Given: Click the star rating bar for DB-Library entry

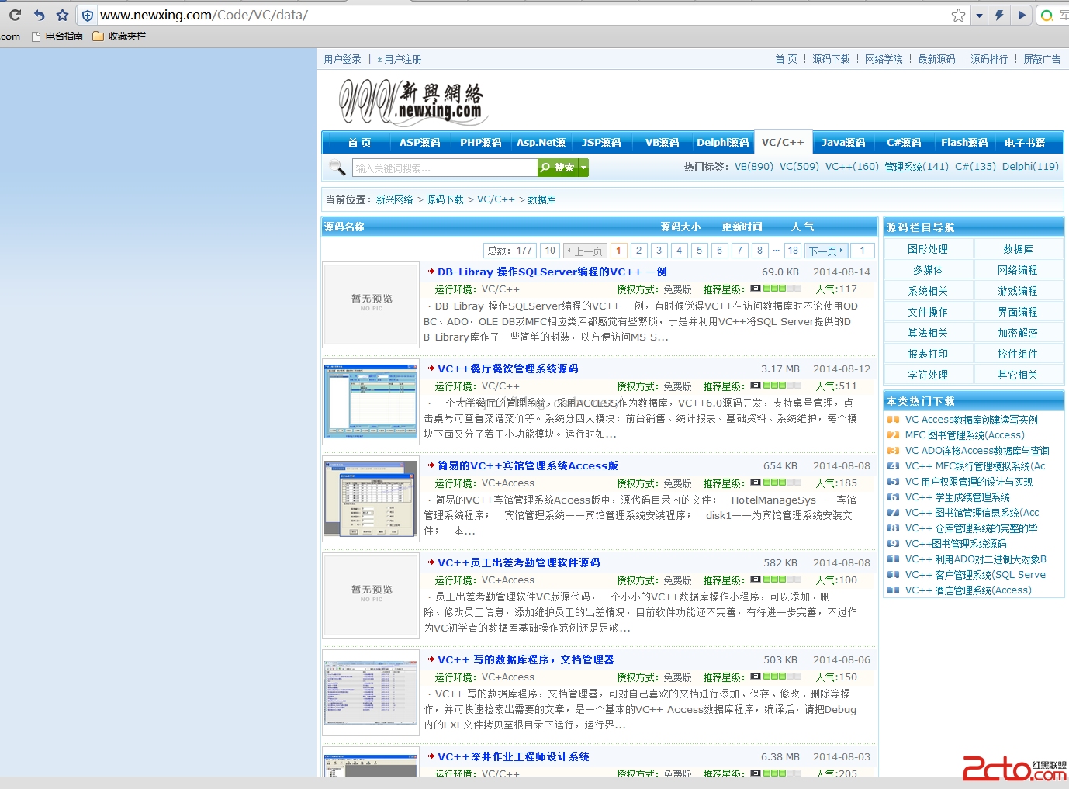Looking at the screenshot, I should (776, 289).
